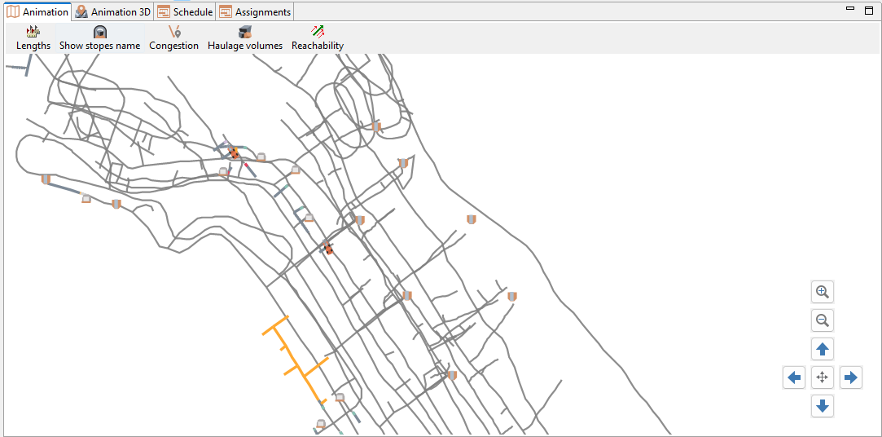Pan the map down with arrow button
This screenshot has width=882, height=437.
(x=823, y=405)
